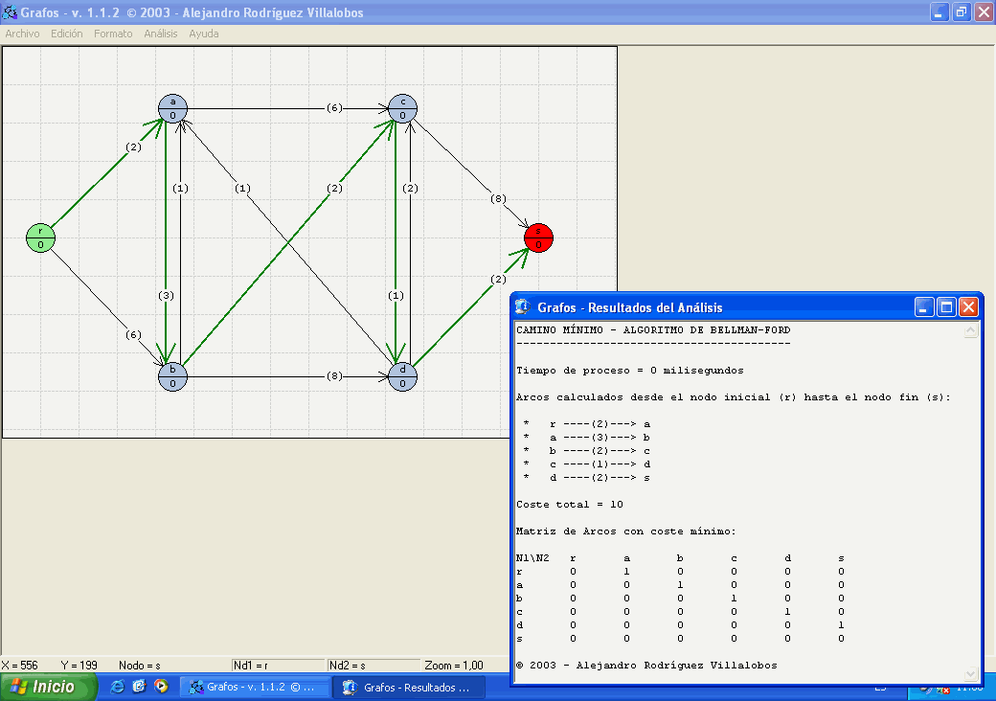Image resolution: width=996 pixels, height=701 pixels.
Task: Maximize the Resultados del Análisis window
Action: (946, 307)
